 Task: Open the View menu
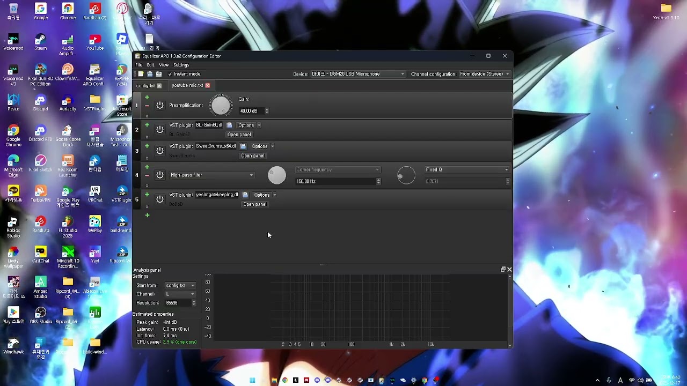[164, 65]
